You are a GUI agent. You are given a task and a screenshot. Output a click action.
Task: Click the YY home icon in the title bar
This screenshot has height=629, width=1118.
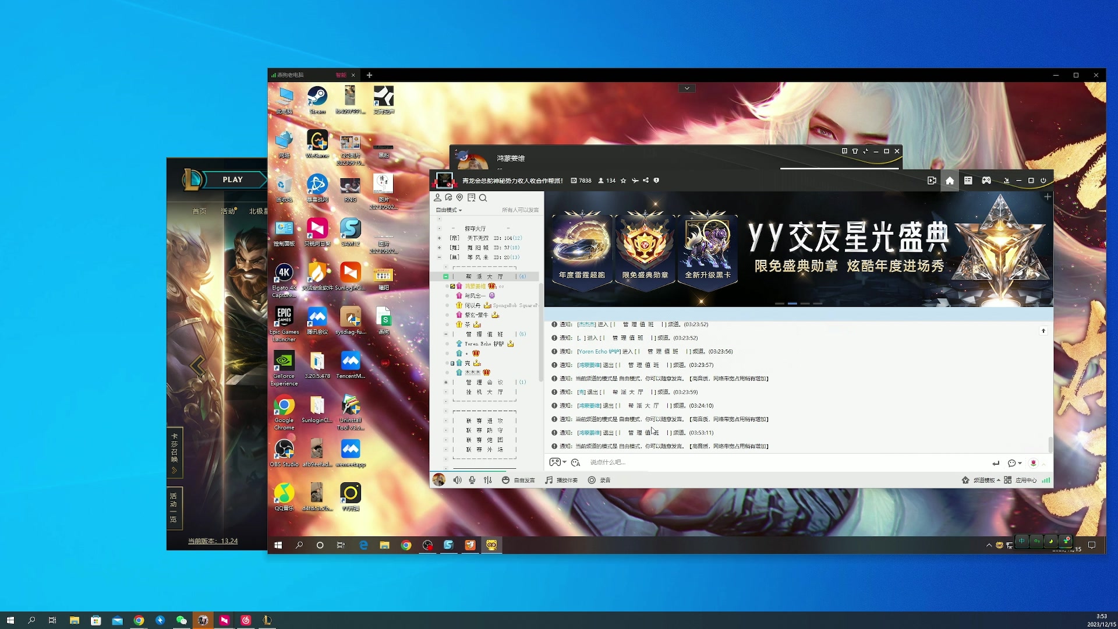point(950,181)
